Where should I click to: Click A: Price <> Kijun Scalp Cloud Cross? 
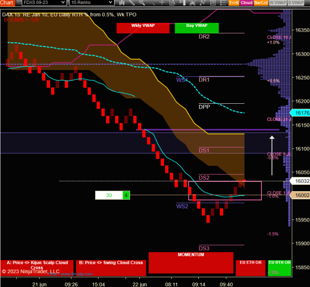click(37, 268)
